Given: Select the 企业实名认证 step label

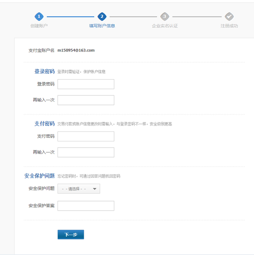Looking at the screenshot, I should pos(165,26).
